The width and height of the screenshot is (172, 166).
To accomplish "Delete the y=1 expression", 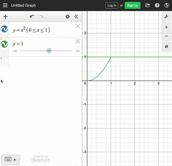I will tap(78, 41).
